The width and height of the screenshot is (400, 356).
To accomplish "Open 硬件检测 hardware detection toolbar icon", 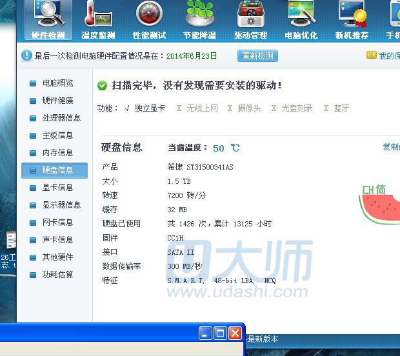I will [48, 19].
